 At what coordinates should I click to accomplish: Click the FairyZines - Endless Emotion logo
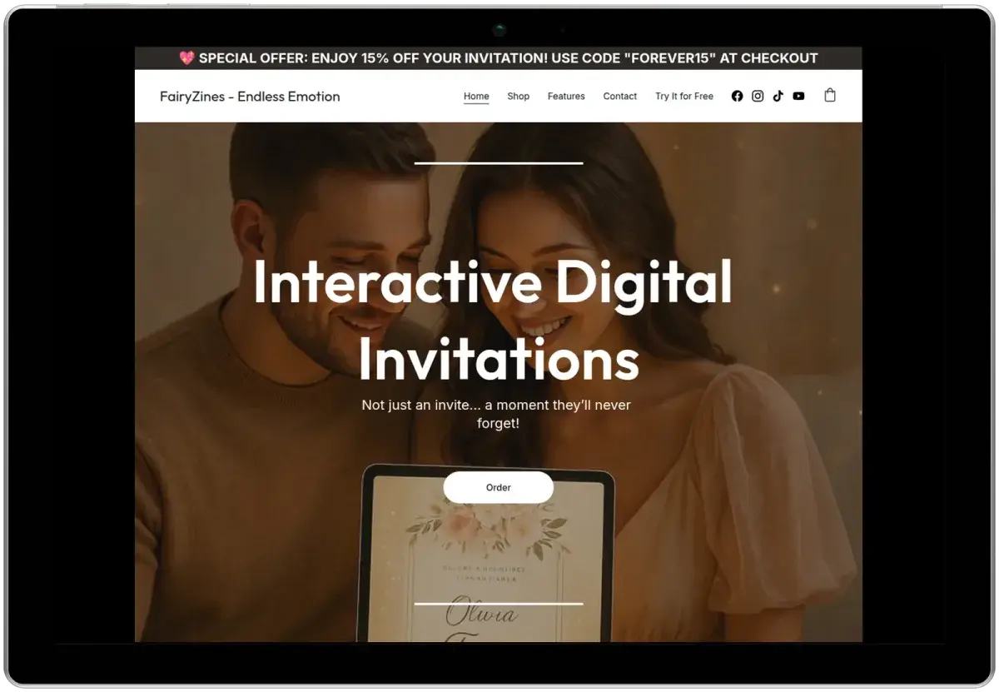[x=250, y=96]
